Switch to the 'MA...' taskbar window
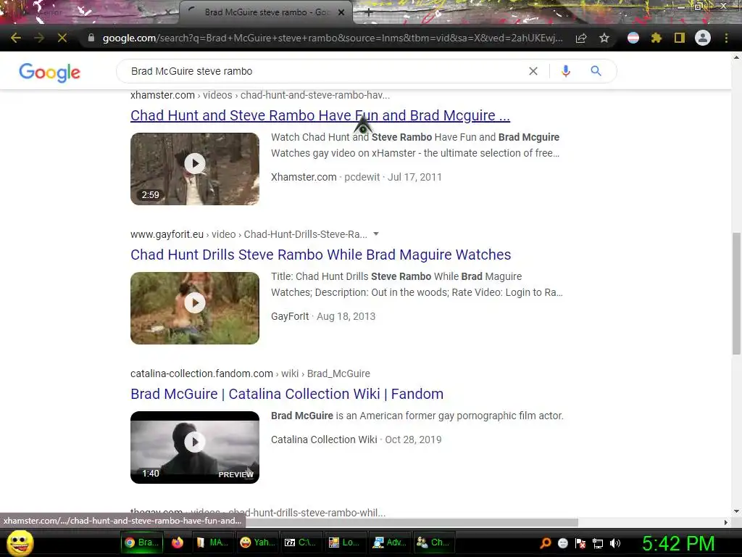 click(212, 542)
